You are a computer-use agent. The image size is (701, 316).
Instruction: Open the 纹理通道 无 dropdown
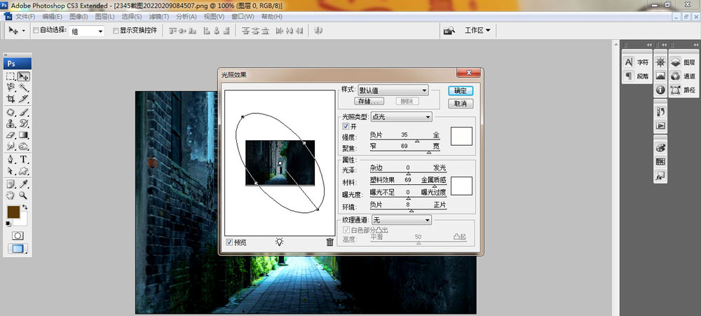(x=402, y=220)
